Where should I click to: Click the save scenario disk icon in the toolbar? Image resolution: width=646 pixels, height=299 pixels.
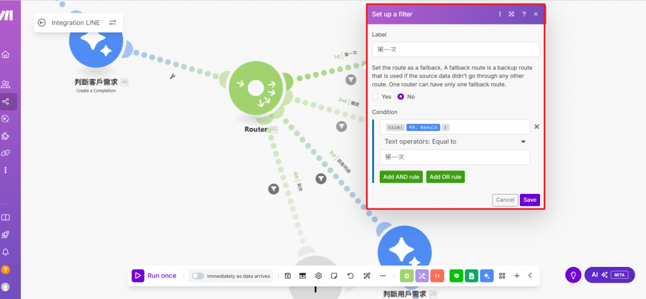pyautogui.click(x=288, y=276)
